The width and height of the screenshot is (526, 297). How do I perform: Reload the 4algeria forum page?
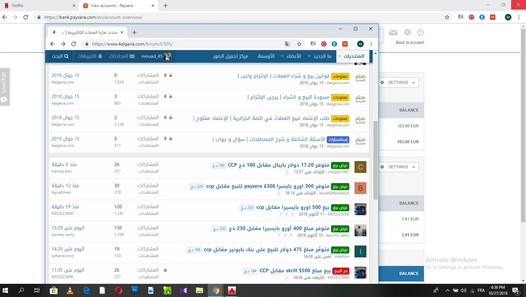point(74,44)
